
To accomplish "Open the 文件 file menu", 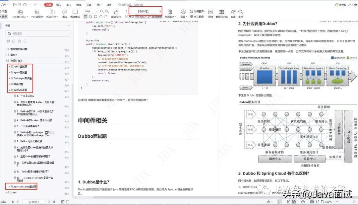I will [x=5, y=5].
